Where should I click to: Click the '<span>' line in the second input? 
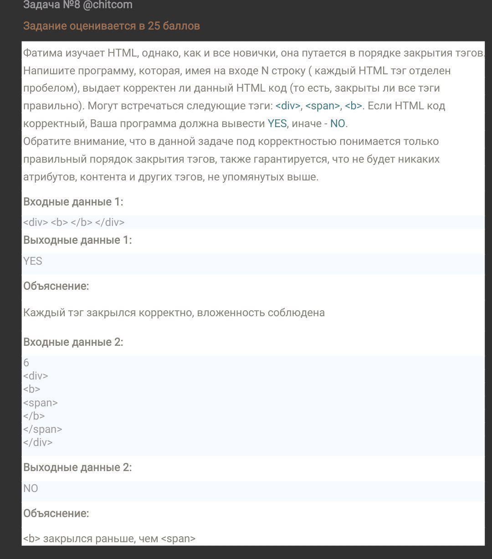click(x=41, y=403)
